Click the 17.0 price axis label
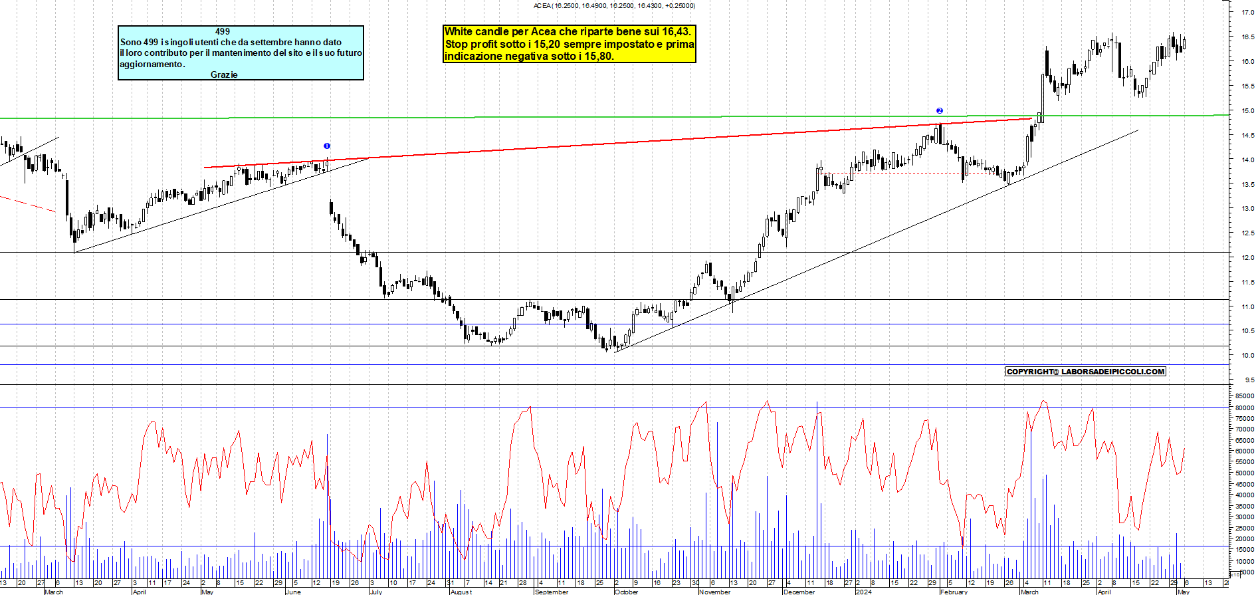Screen dimensions: 1256x595 pyautogui.click(x=1248, y=13)
